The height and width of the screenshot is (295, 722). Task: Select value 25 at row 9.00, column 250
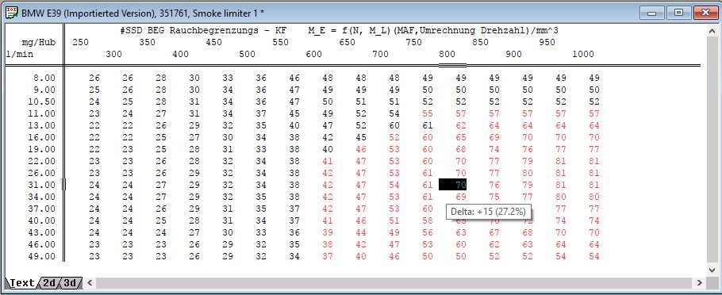point(94,90)
